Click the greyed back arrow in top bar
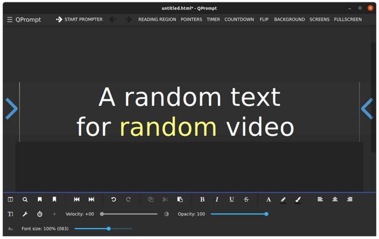 113,20
